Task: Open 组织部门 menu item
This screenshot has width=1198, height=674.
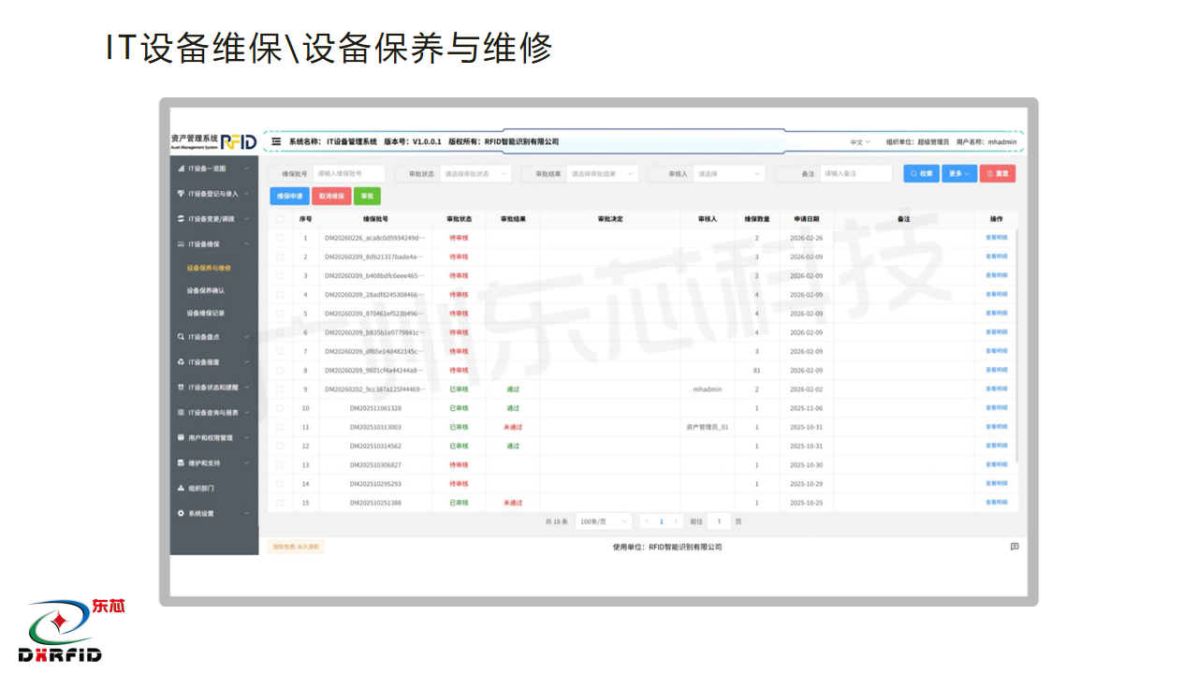Action: tap(214, 488)
